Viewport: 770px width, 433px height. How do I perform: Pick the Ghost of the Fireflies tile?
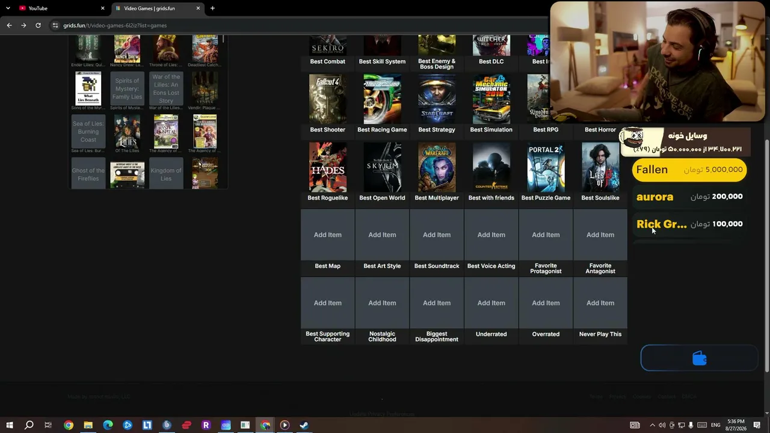[88, 173]
